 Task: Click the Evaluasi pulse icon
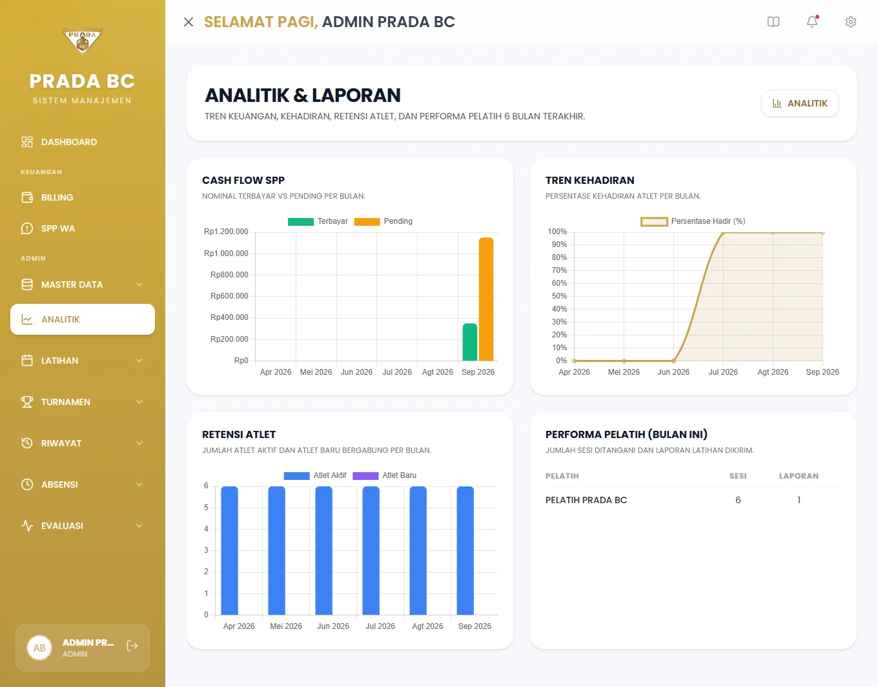pos(27,526)
